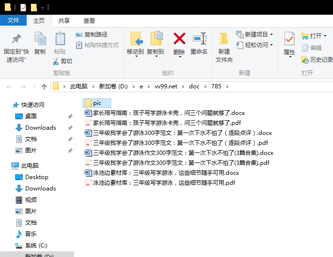Select 家长陪写指南 docx file

[x=165, y=113]
